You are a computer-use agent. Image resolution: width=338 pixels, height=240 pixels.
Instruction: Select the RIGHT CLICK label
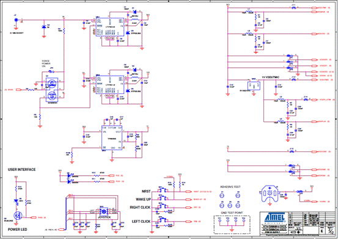[x=140, y=208]
